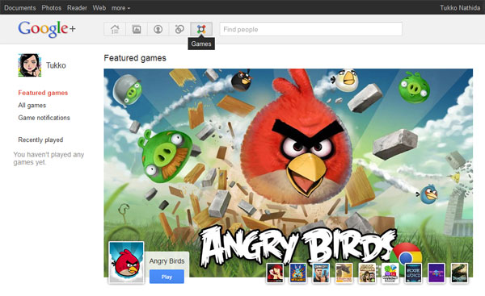Focus the Find people search field
The height and width of the screenshot is (296, 485).
311,29
